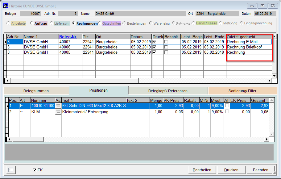Uncheck Druck box for invoice 40006
Screen dimensions: 281x179
[x=155, y=47]
